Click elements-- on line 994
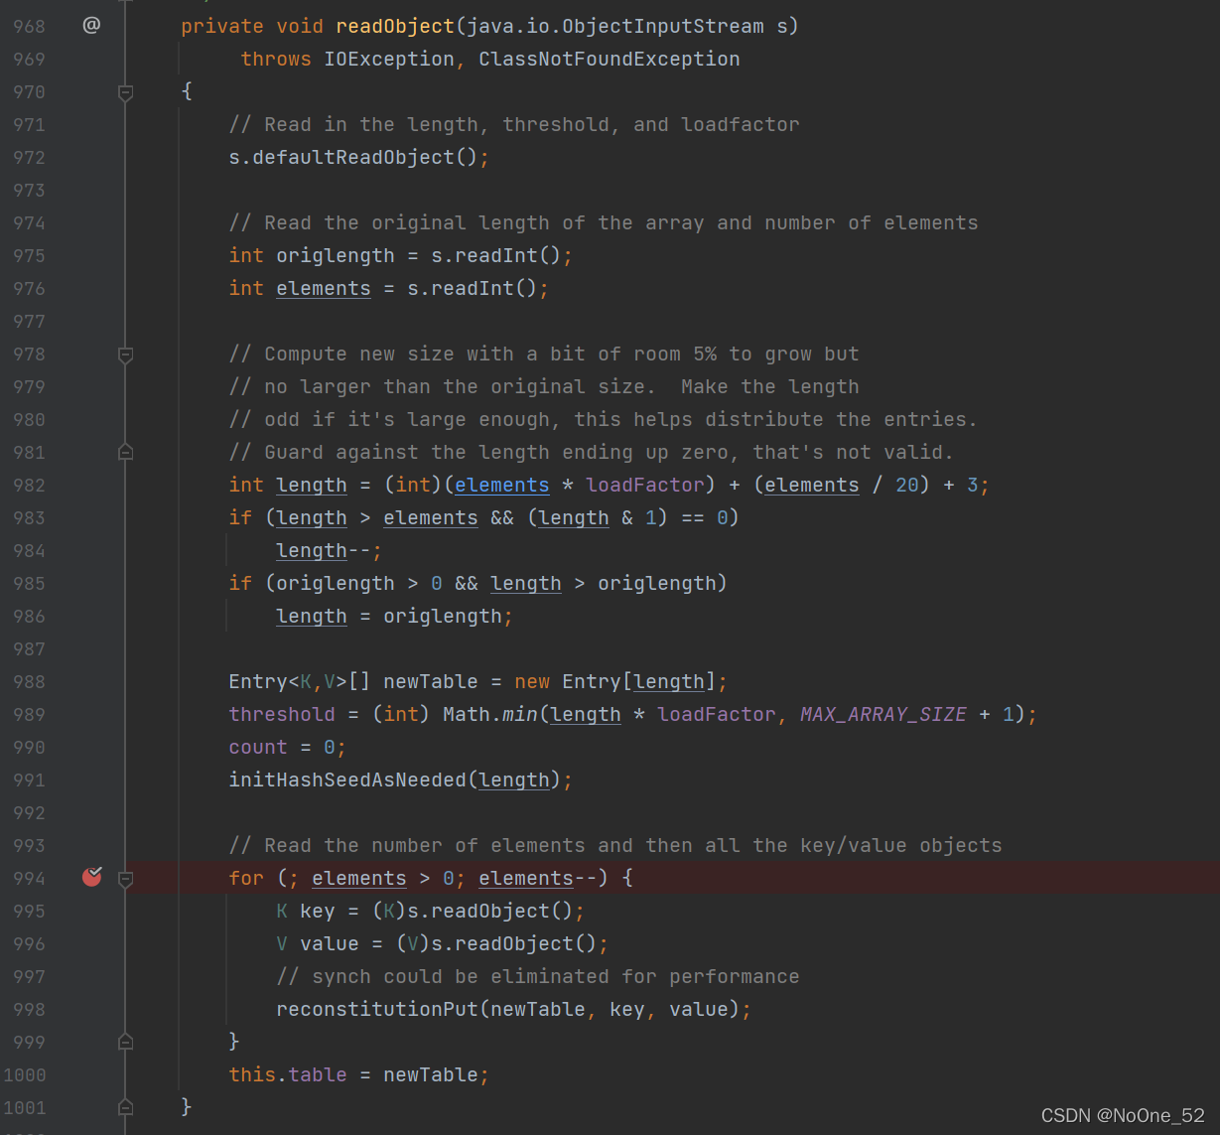Image resolution: width=1220 pixels, height=1135 pixels. (538, 879)
